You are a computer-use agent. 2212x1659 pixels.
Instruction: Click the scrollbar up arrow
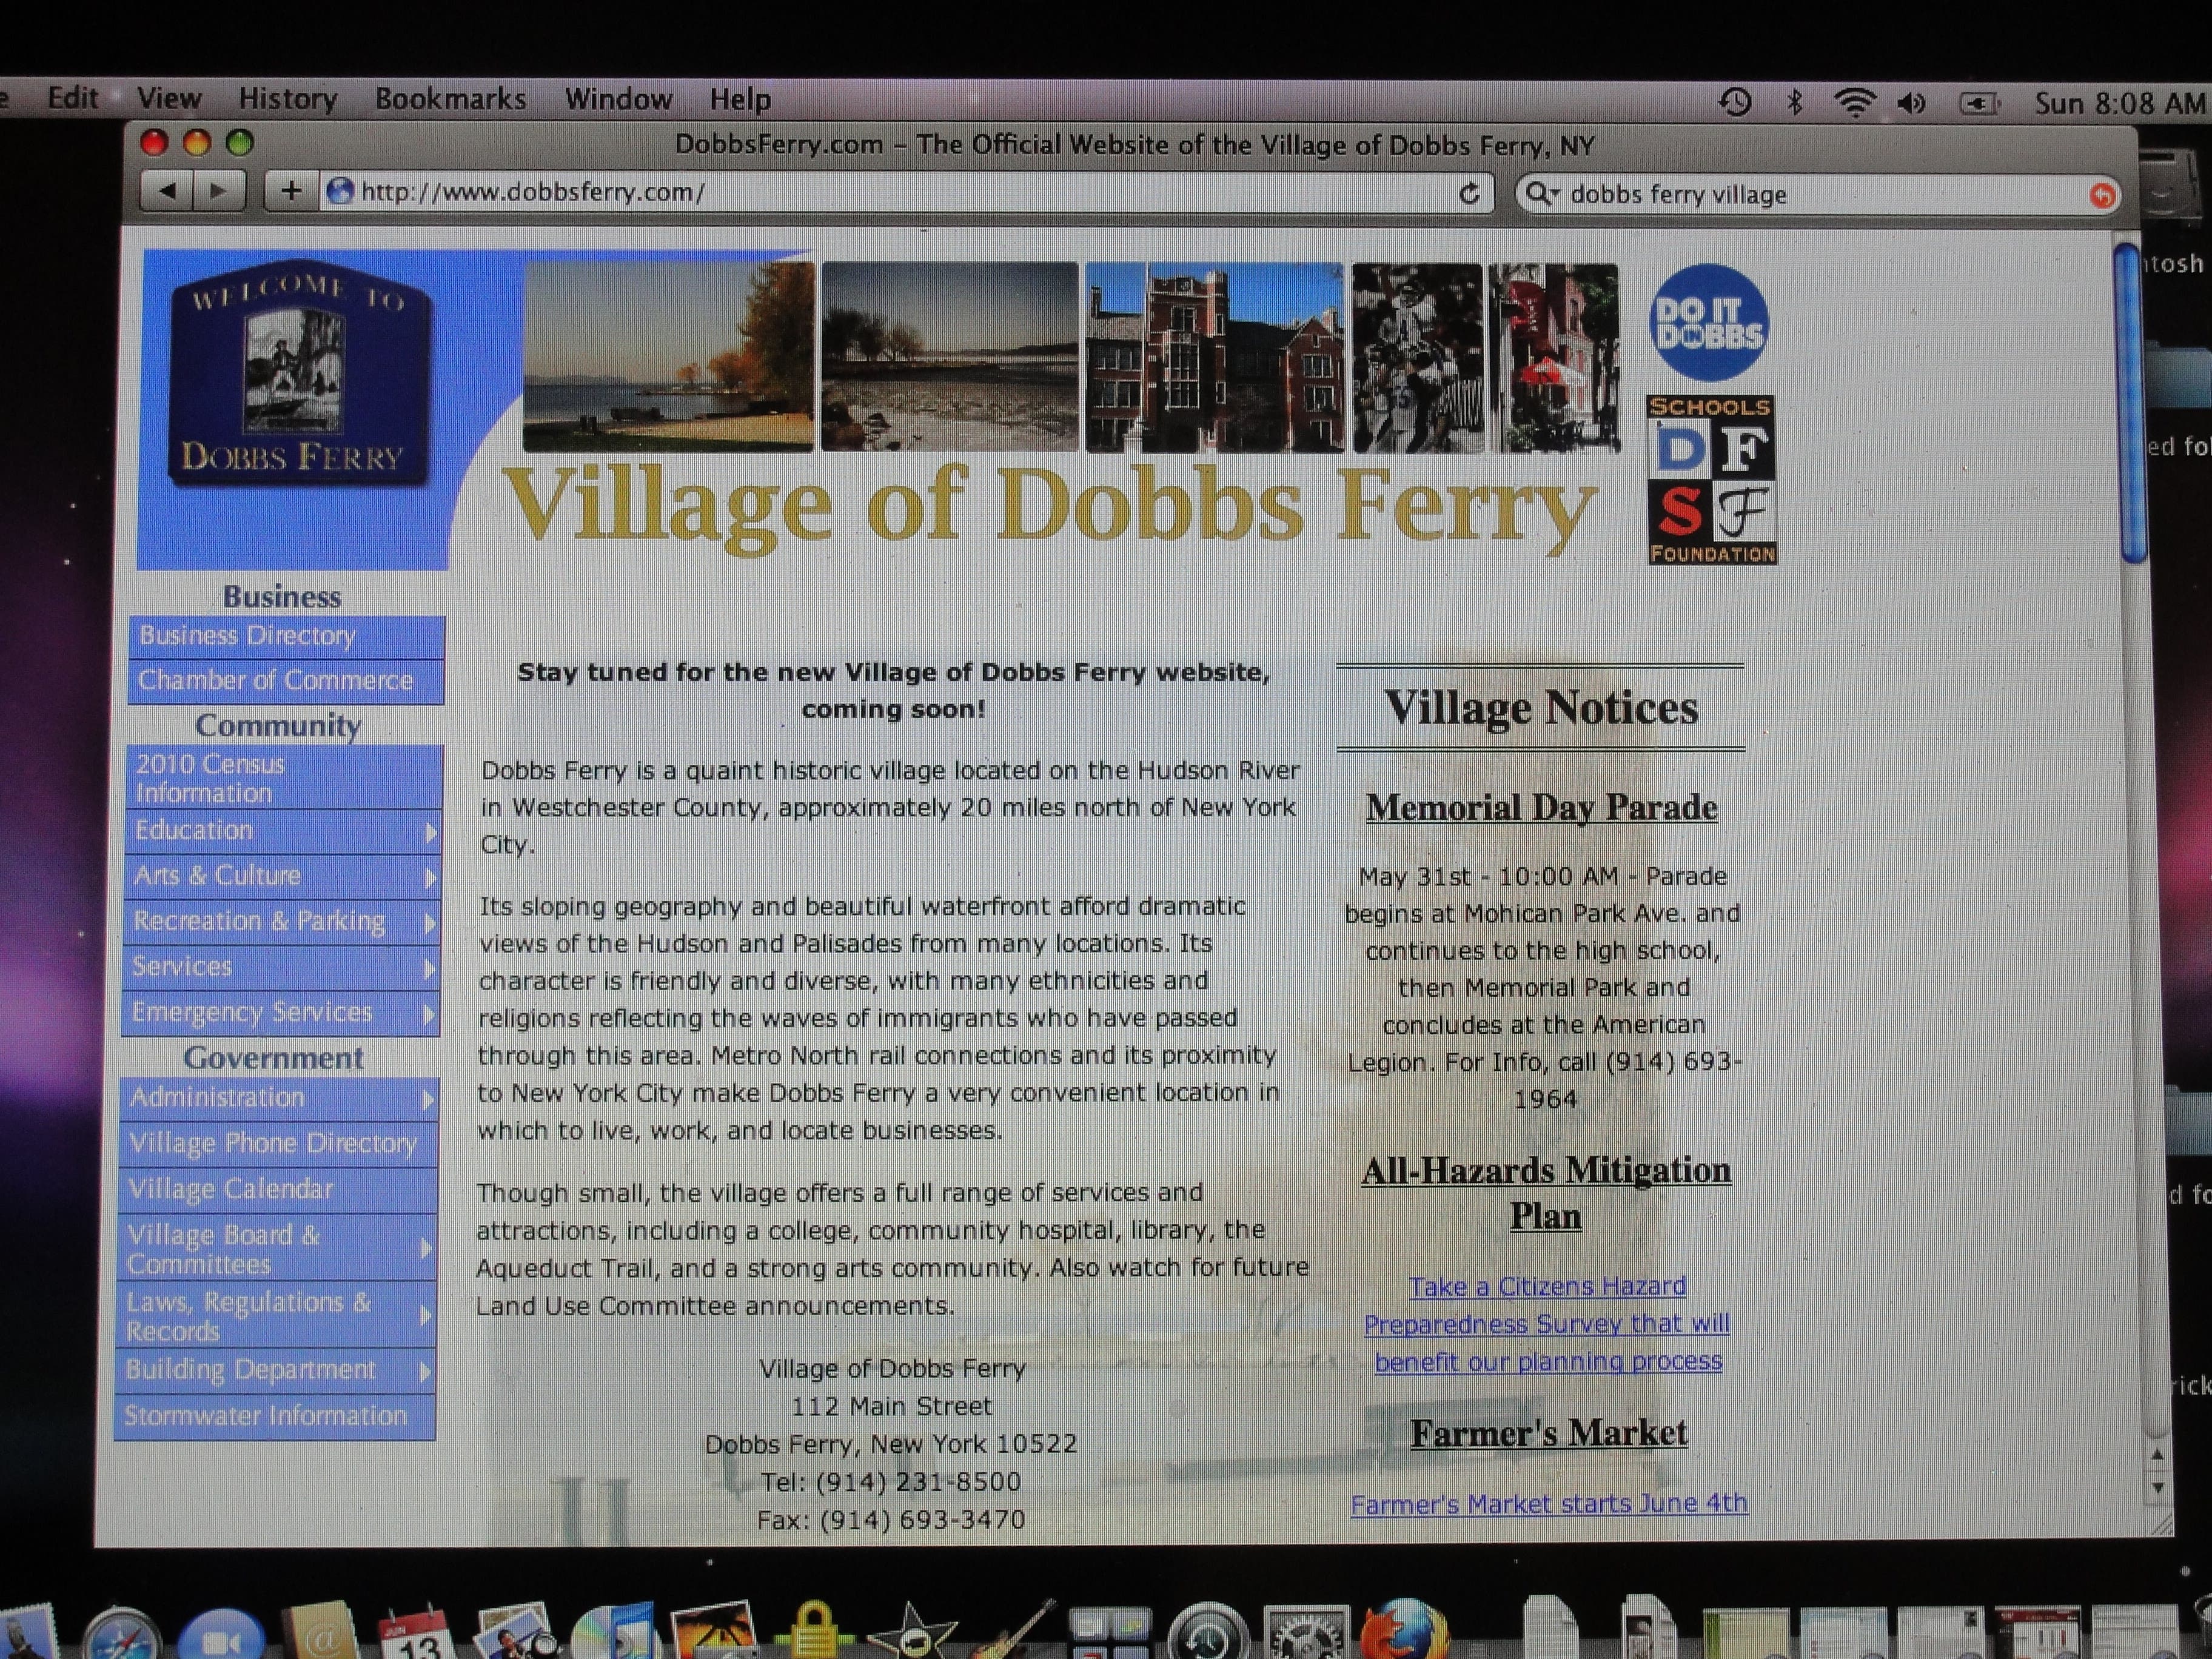click(2157, 1455)
